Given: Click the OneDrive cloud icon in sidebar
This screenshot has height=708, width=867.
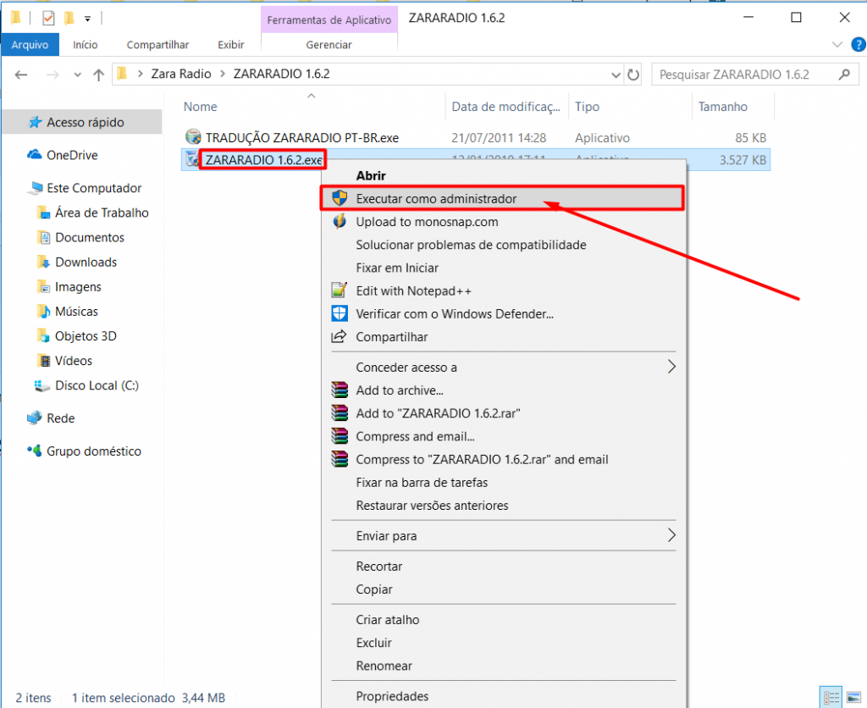Looking at the screenshot, I should coord(35,155).
